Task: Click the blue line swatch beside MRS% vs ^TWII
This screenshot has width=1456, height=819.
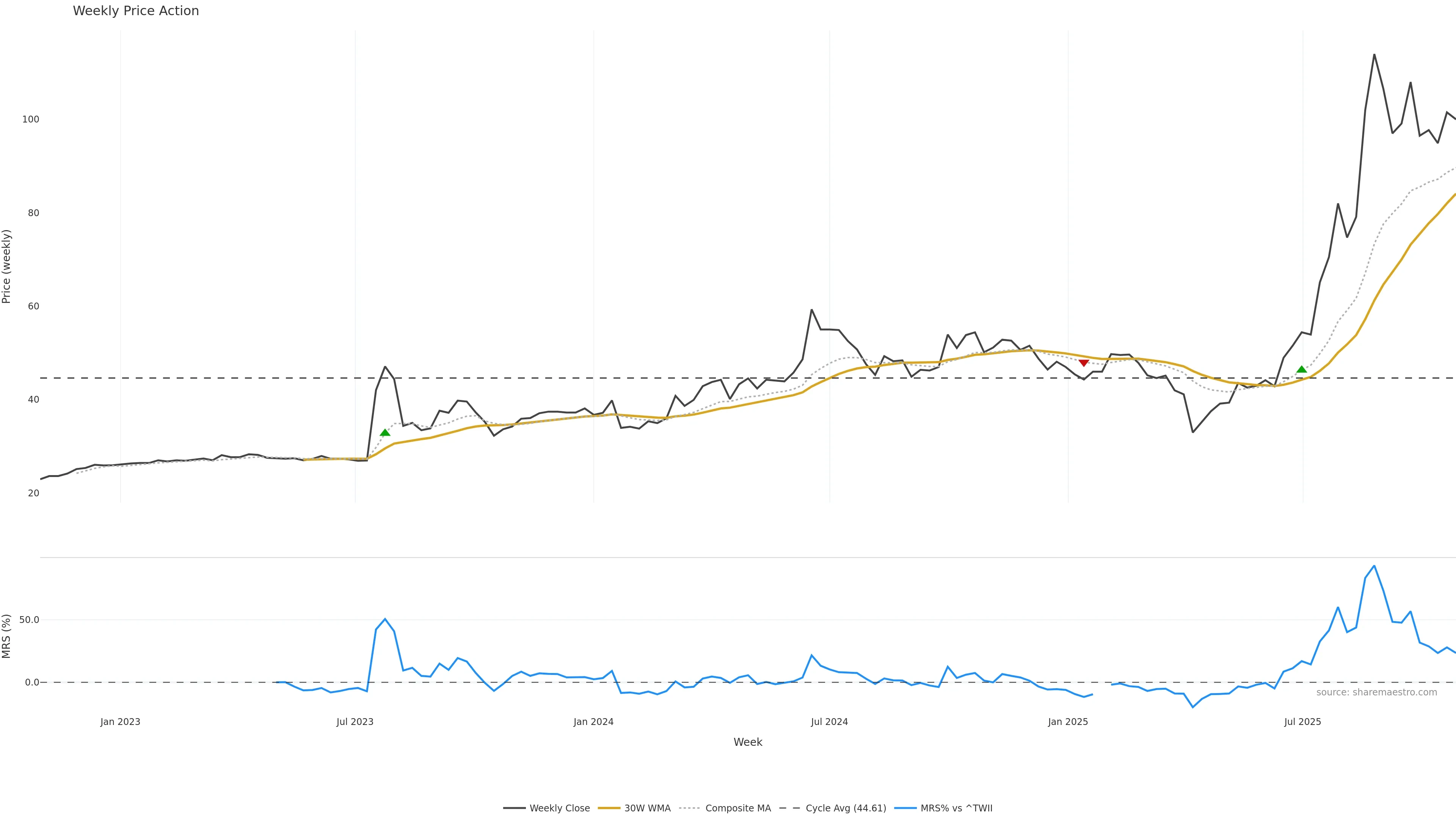Action: tap(905, 808)
